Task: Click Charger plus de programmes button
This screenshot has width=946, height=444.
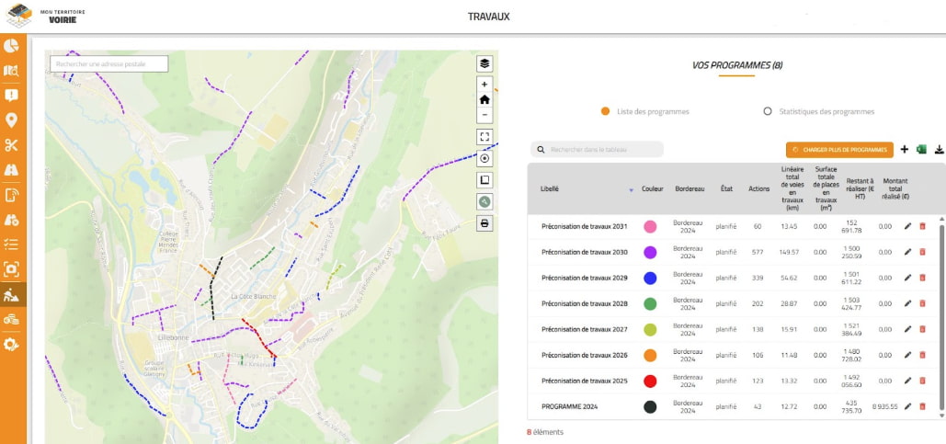Action: 839,149
